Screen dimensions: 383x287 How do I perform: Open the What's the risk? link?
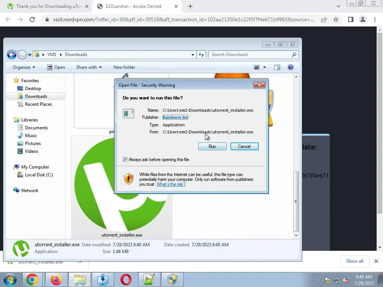[x=171, y=184]
